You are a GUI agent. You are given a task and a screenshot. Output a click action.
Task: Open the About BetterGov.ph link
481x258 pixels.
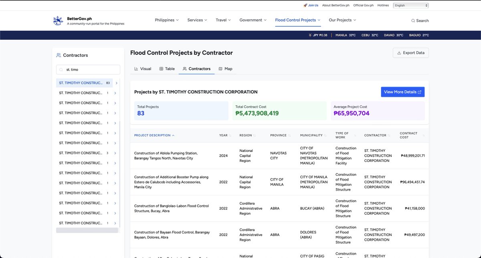[x=336, y=5]
